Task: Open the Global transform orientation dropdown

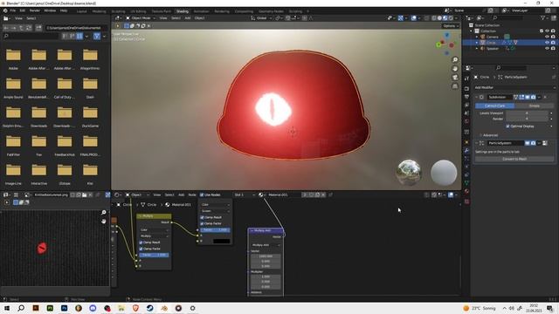Action: point(261,17)
